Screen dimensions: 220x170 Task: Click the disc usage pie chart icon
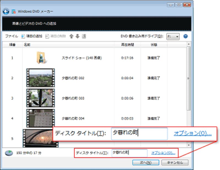pyautogui.click(x=9, y=153)
